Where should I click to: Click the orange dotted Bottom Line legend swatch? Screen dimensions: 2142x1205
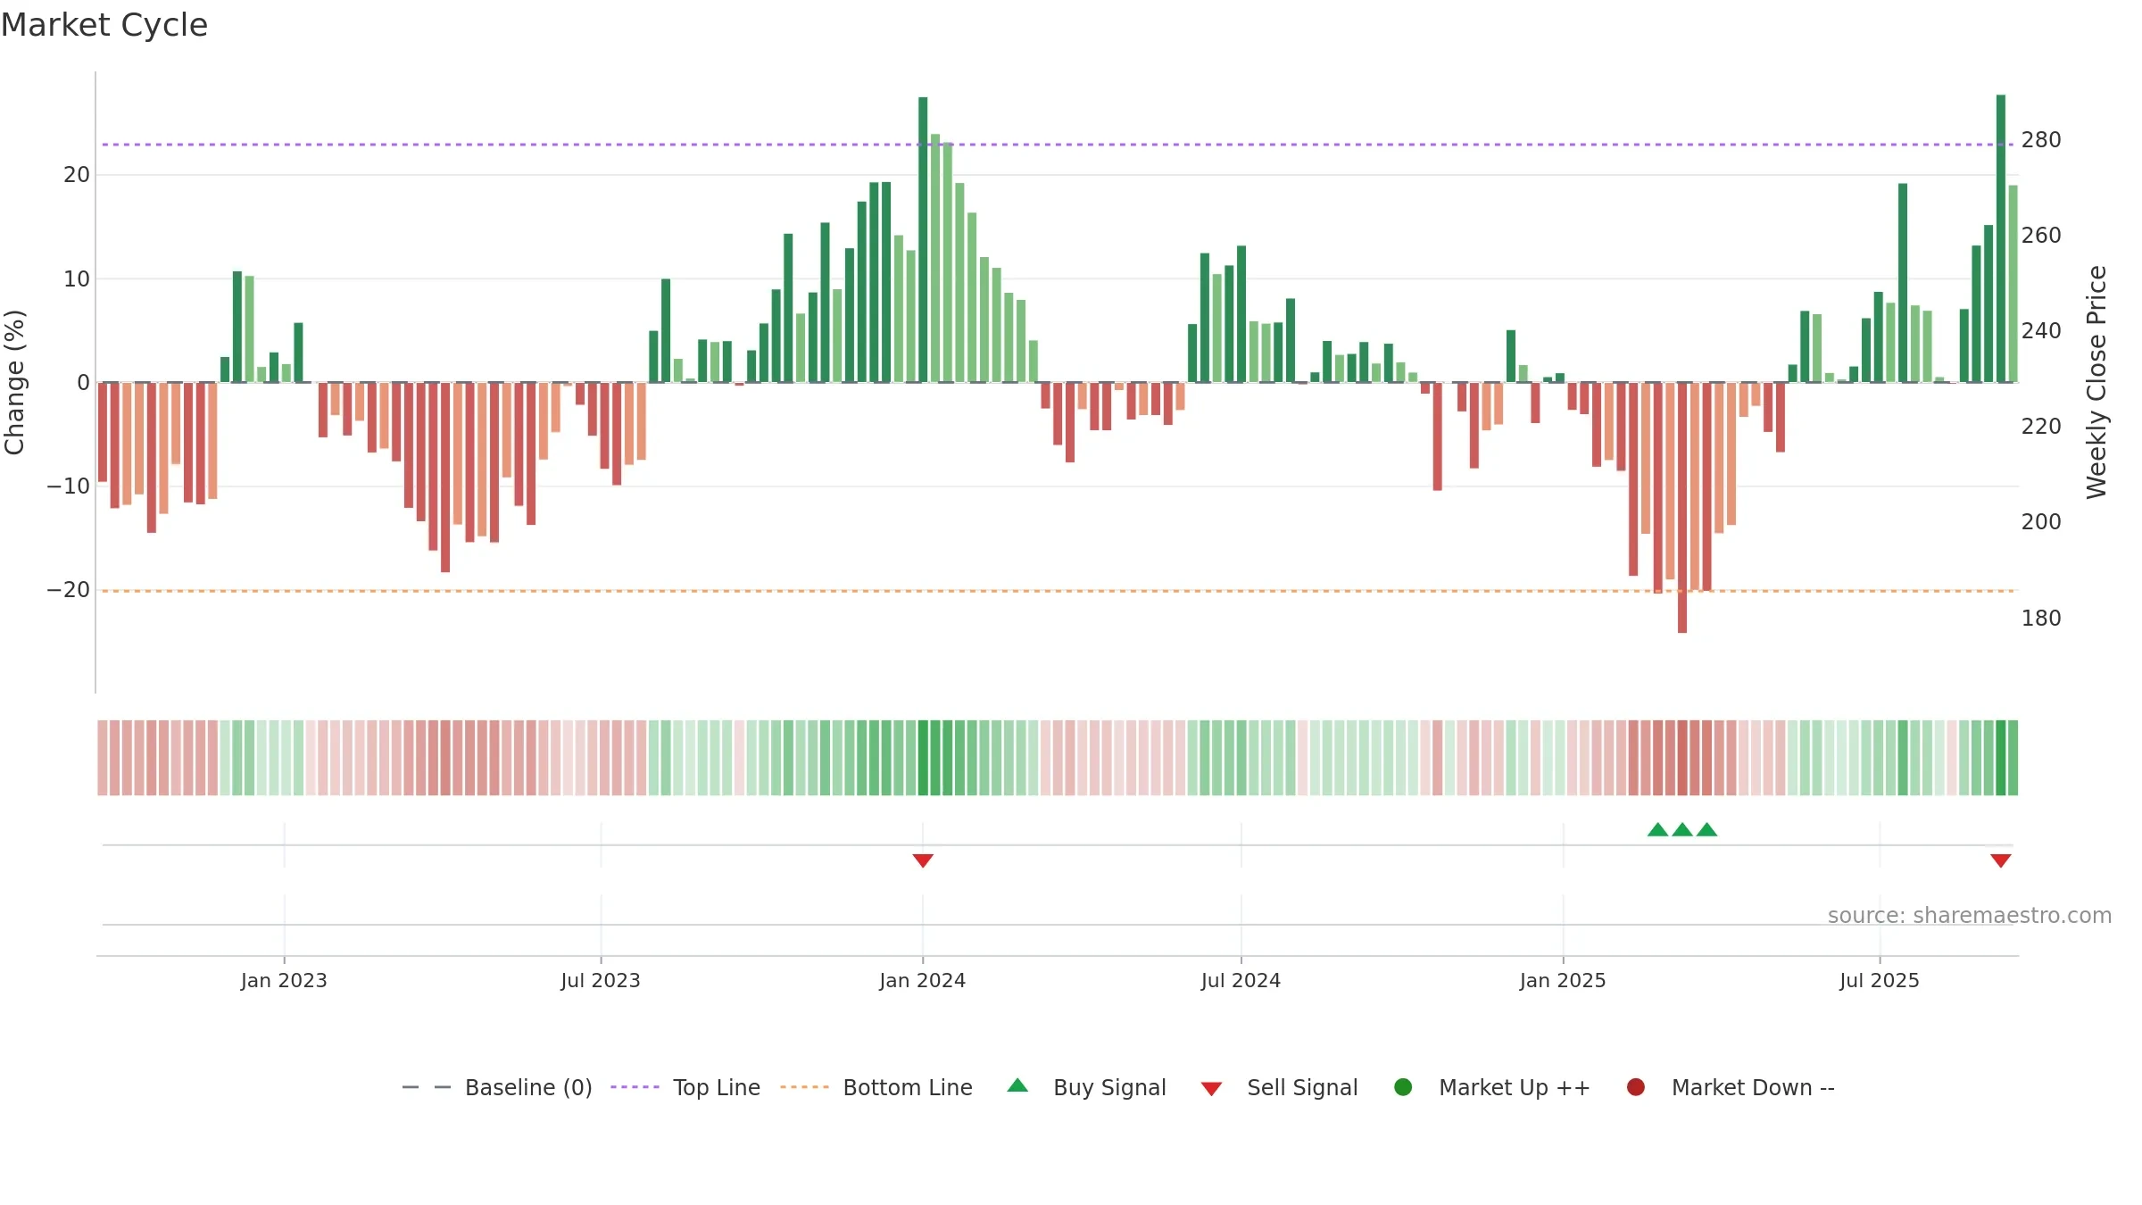pos(804,1087)
